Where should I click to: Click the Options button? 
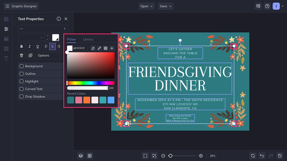(x=50, y=55)
